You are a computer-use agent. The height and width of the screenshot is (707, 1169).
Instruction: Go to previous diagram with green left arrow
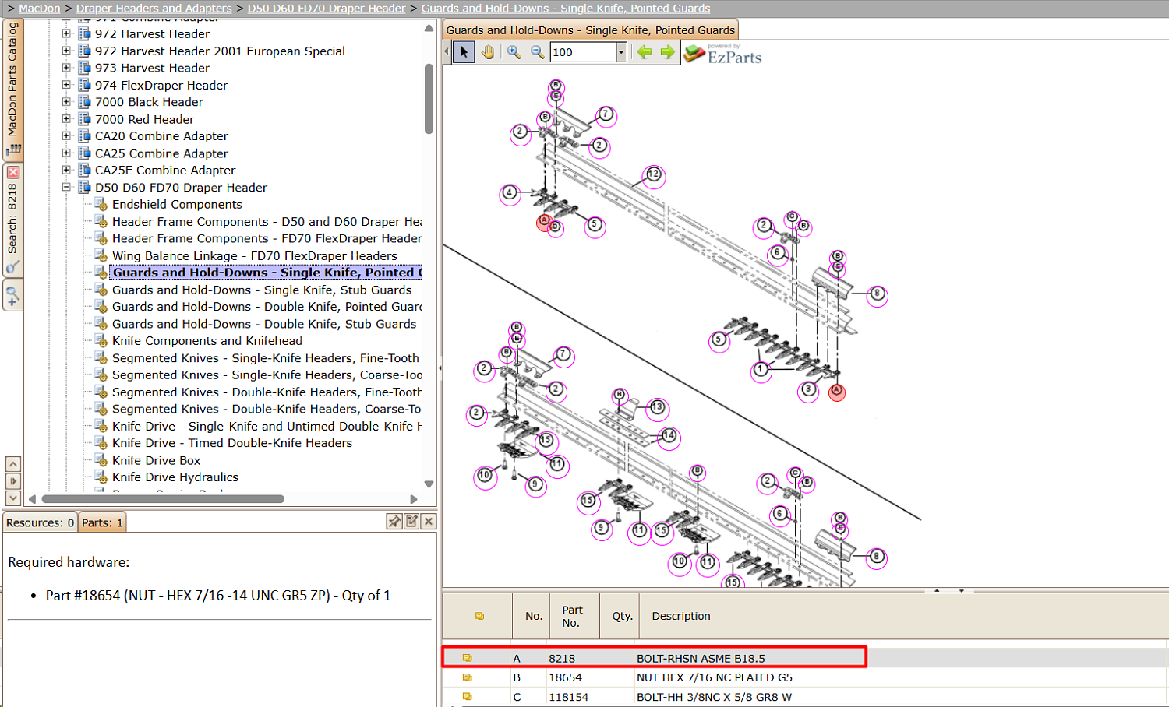coord(645,52)
